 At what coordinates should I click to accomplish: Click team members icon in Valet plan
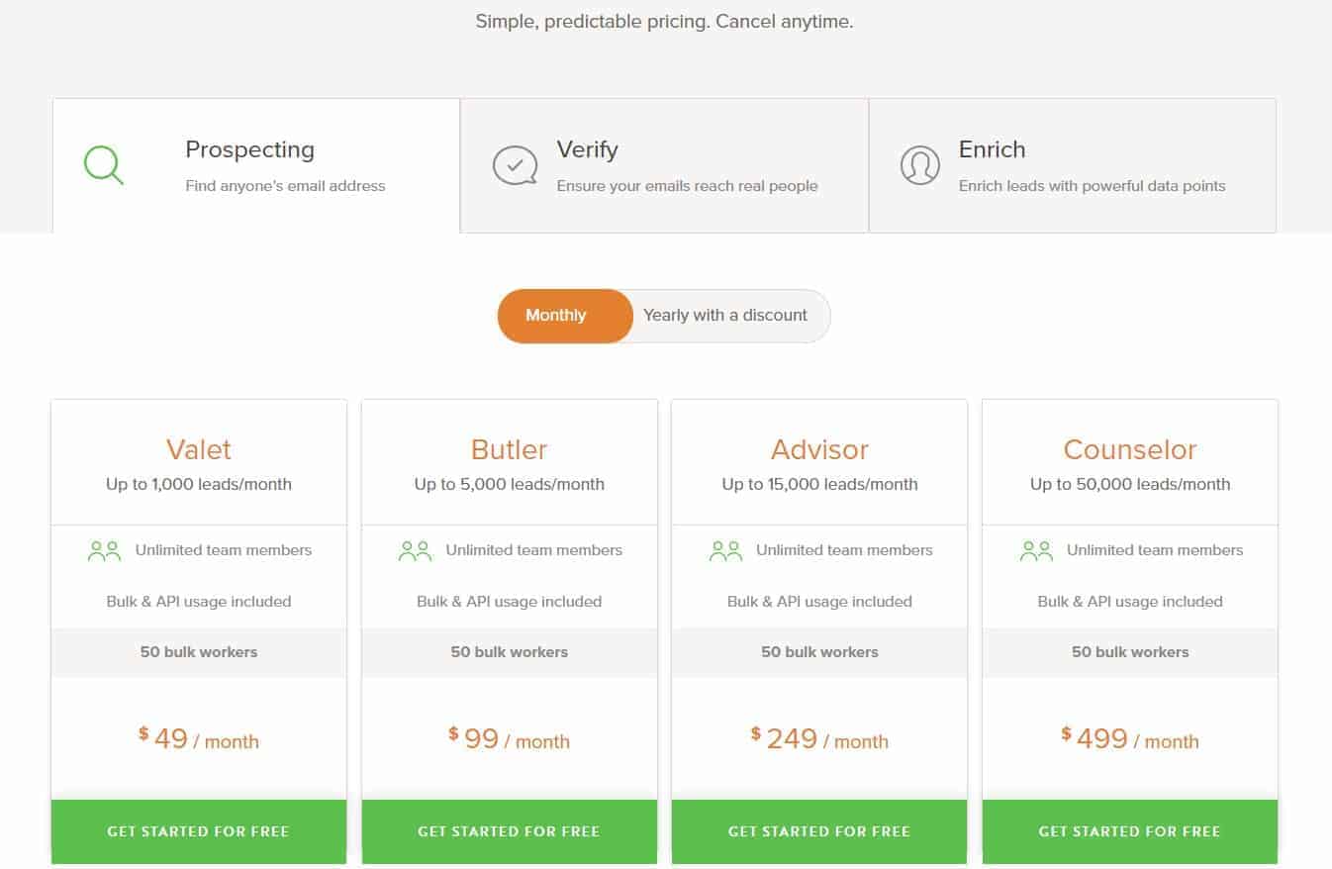tap(104, 551)
